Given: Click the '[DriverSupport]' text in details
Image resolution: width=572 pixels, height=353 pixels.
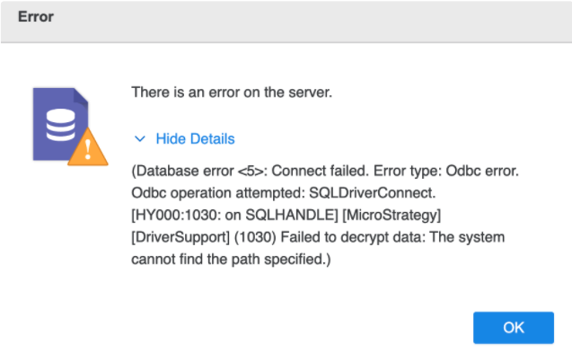Looking at the screenshot, I should pyautogui.click(x=180, y=237).
